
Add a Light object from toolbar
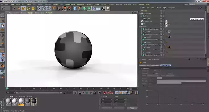(x=108, y=9)
